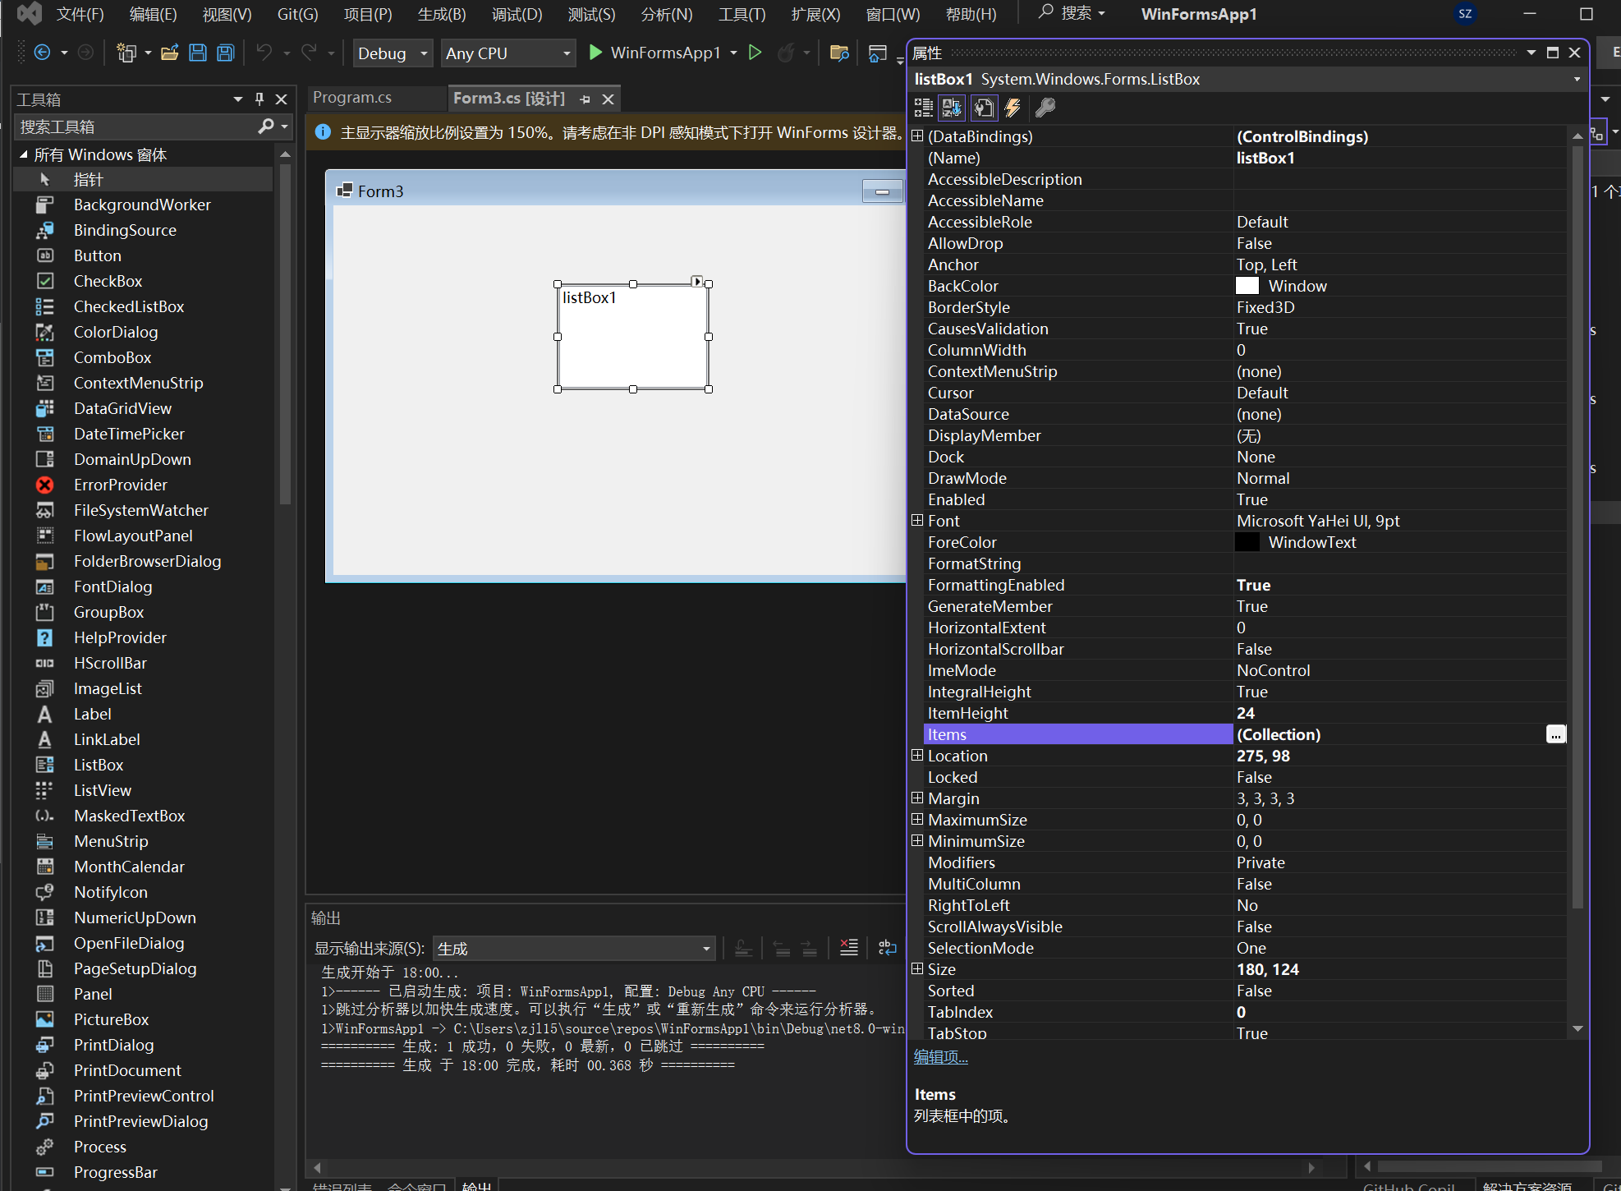The width and height of the screenshot is (1621, 1191).
Task: Start debugging with the filled green play icon
Action: tap(595, 53)
